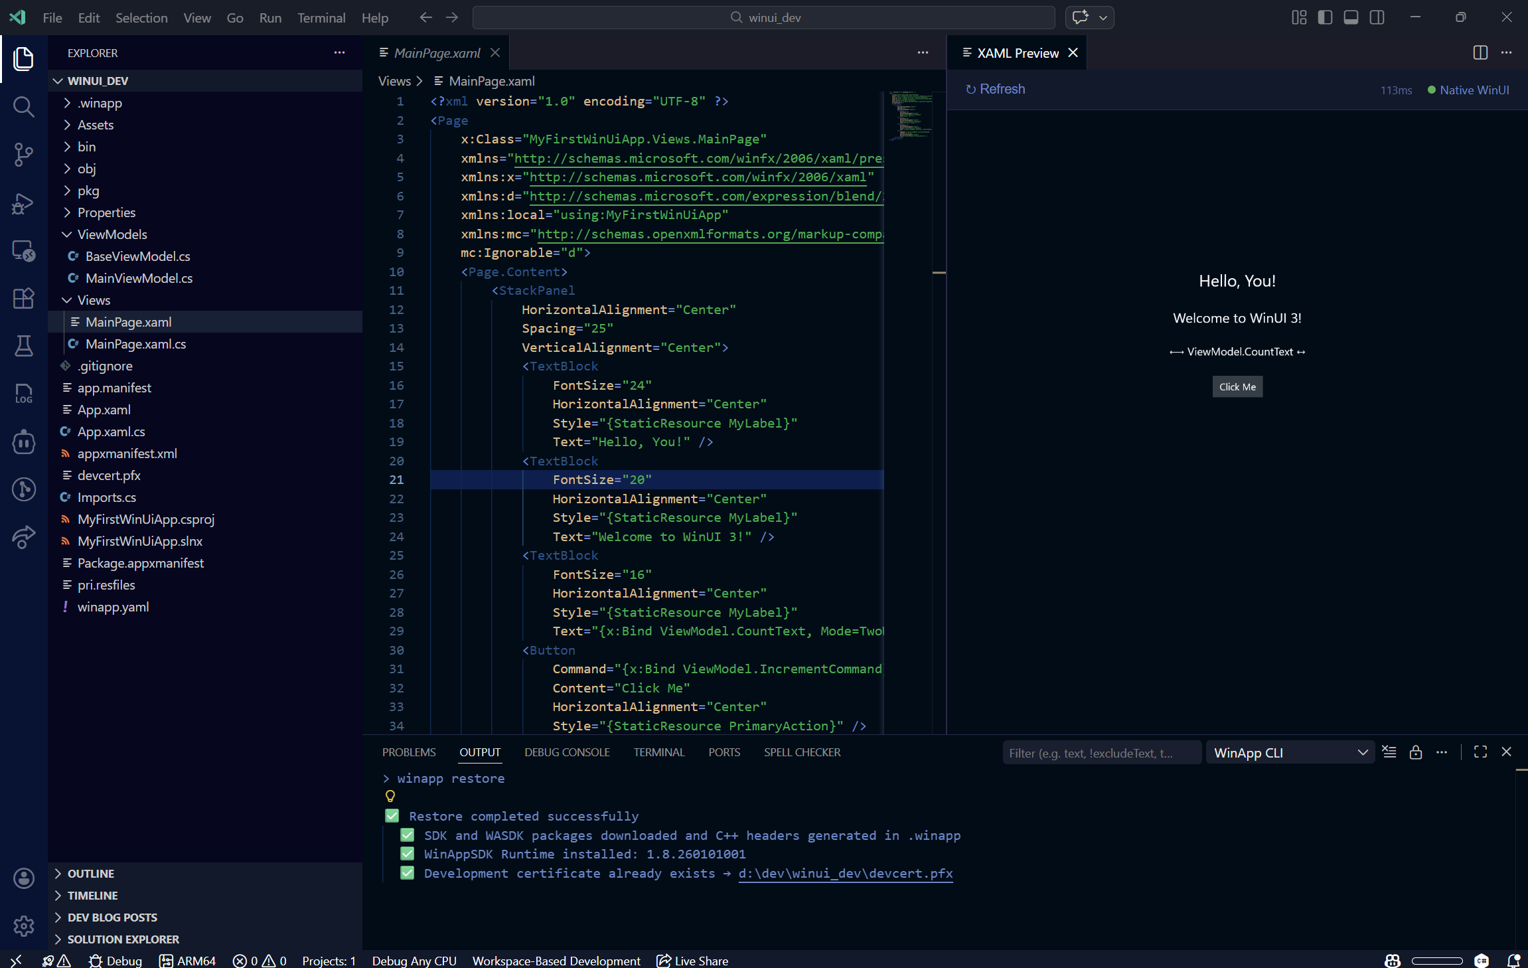This screenshot has height=968, width=1528.
Task: Expand the OUTLINE section
Action: 91,874
